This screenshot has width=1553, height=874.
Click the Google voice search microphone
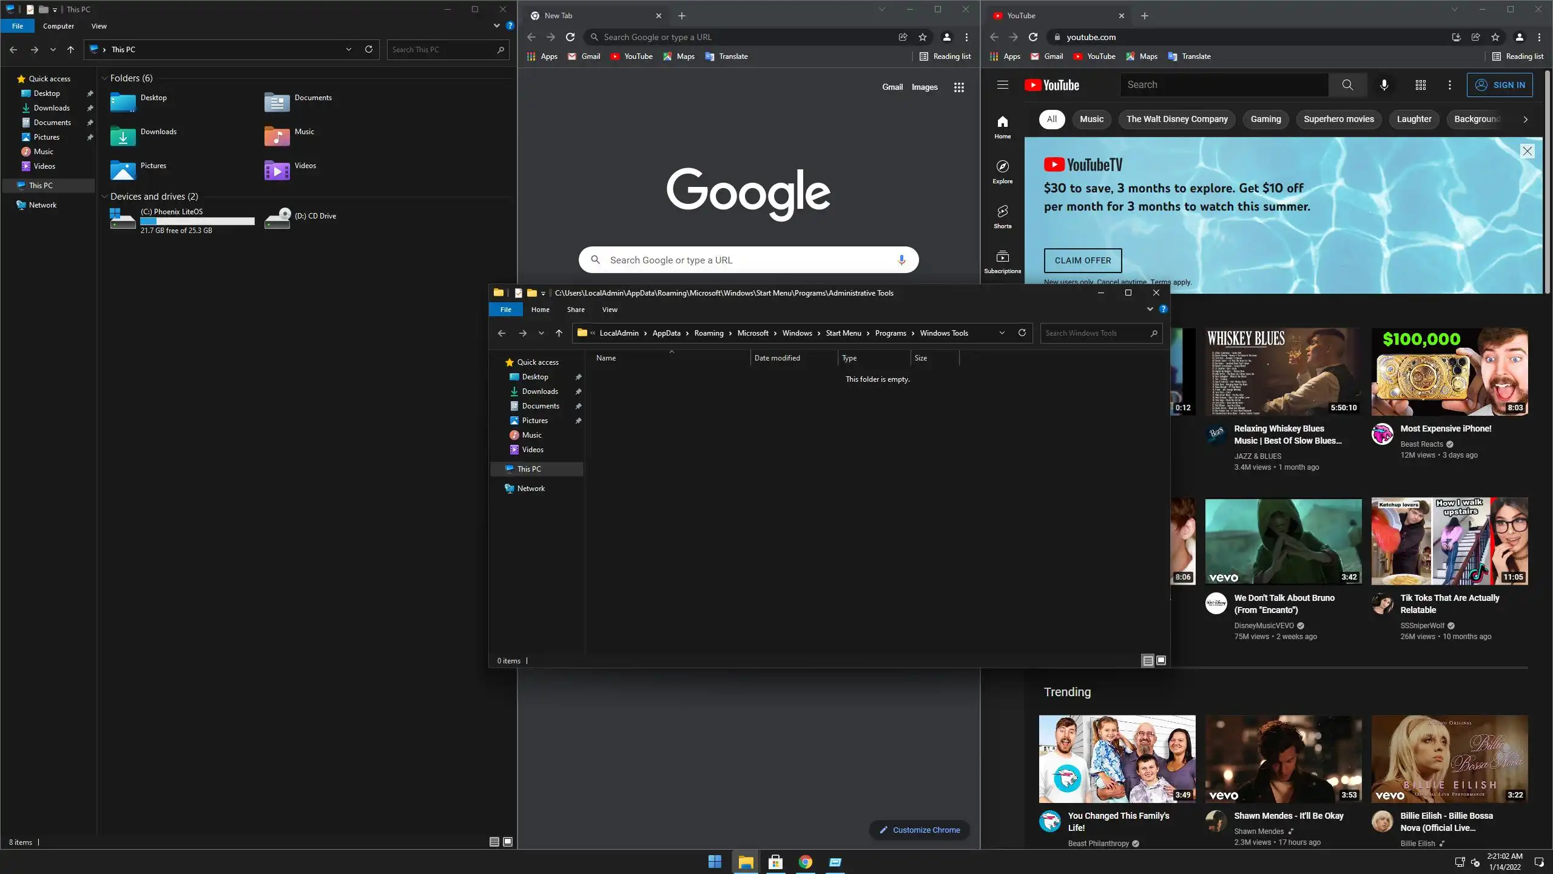tap(901, 260)
